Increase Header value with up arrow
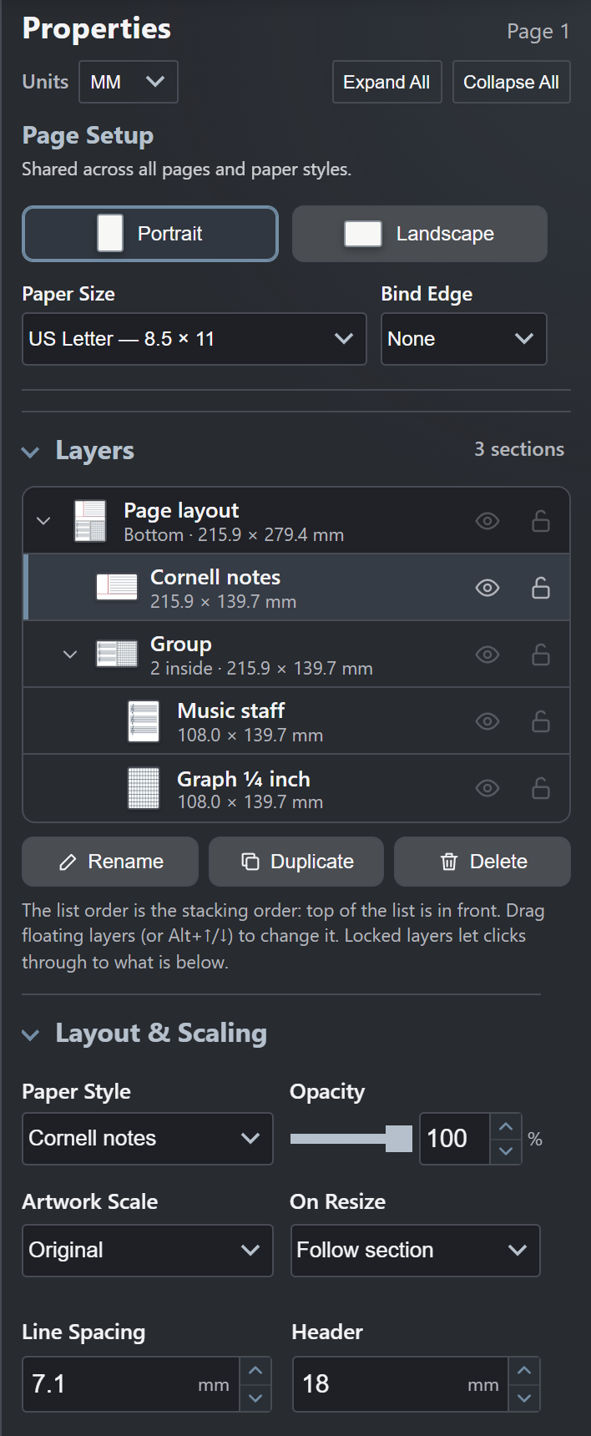 (524, 1371)
